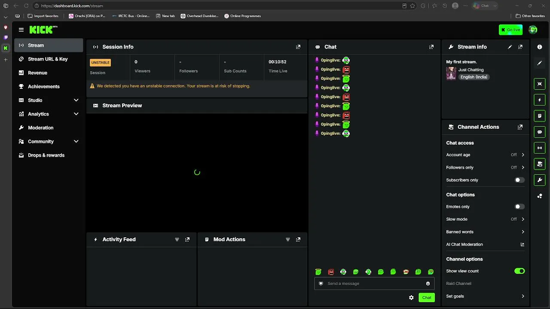The width and height of the screenshot is (550, 309).
Task: Enable the Emotes only switch
Action: pyautogui.click(x=519, y=206)
